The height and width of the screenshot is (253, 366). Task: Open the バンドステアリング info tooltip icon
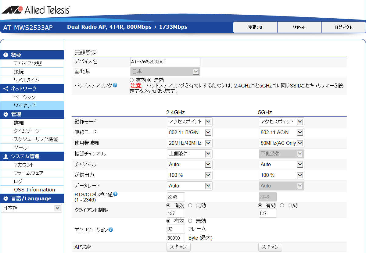pos(115,85)
